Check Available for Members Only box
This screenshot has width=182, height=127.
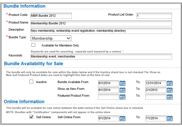(33, 45)
